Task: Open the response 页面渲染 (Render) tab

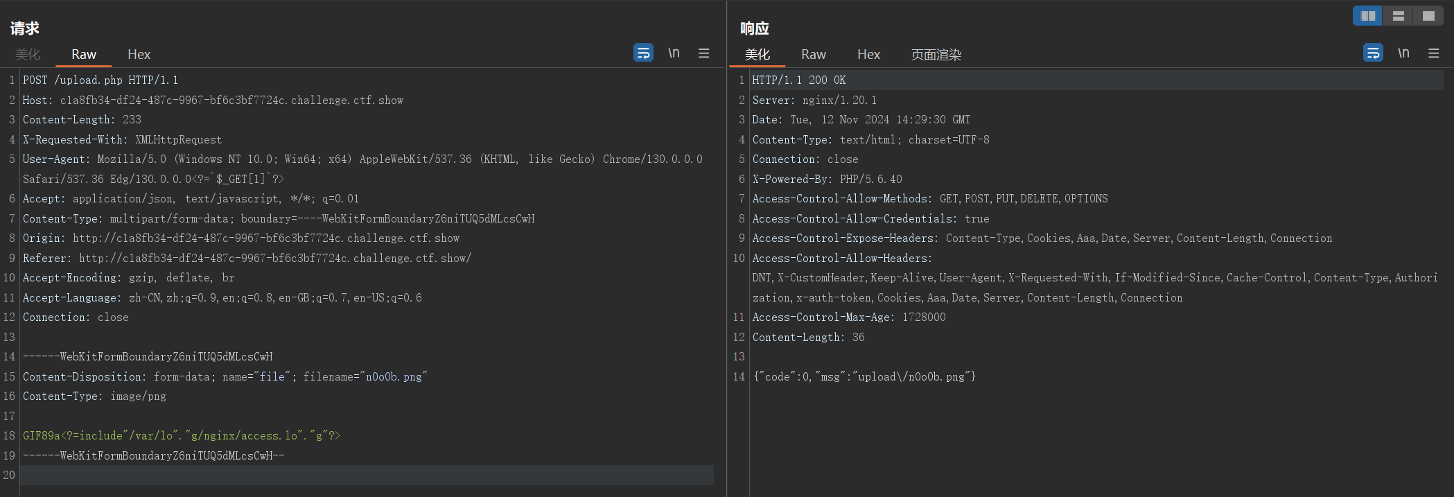Action: point(936,54)
